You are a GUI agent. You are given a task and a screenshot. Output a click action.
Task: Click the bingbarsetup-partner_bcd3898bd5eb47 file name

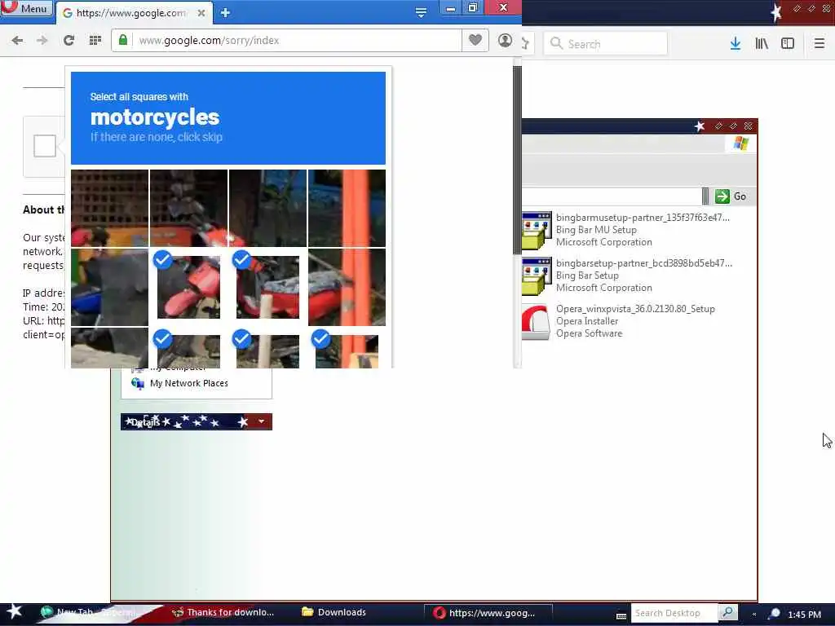coord(644,263)
